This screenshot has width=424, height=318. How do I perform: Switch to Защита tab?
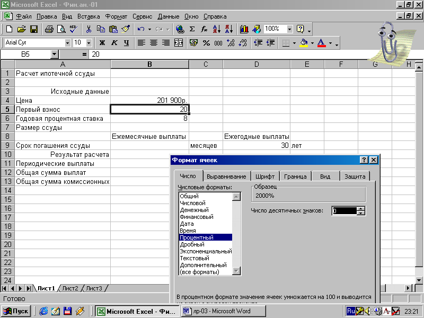point(355,176)
